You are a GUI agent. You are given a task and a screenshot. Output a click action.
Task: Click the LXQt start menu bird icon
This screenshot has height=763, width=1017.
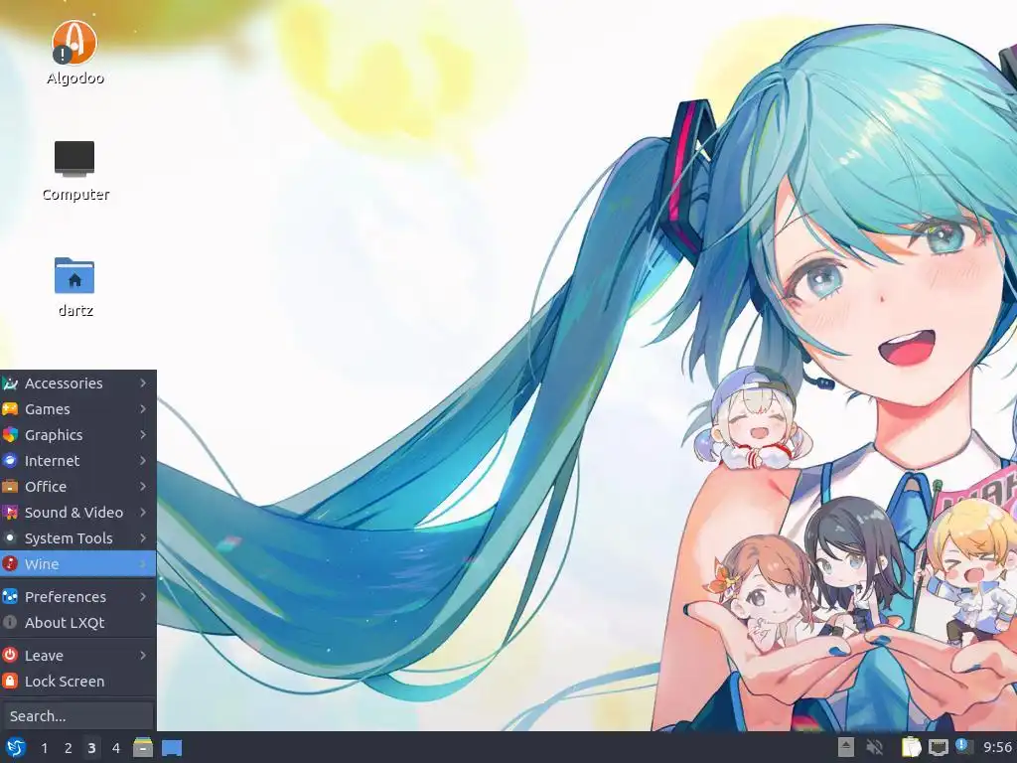click(x=15, y=747)
